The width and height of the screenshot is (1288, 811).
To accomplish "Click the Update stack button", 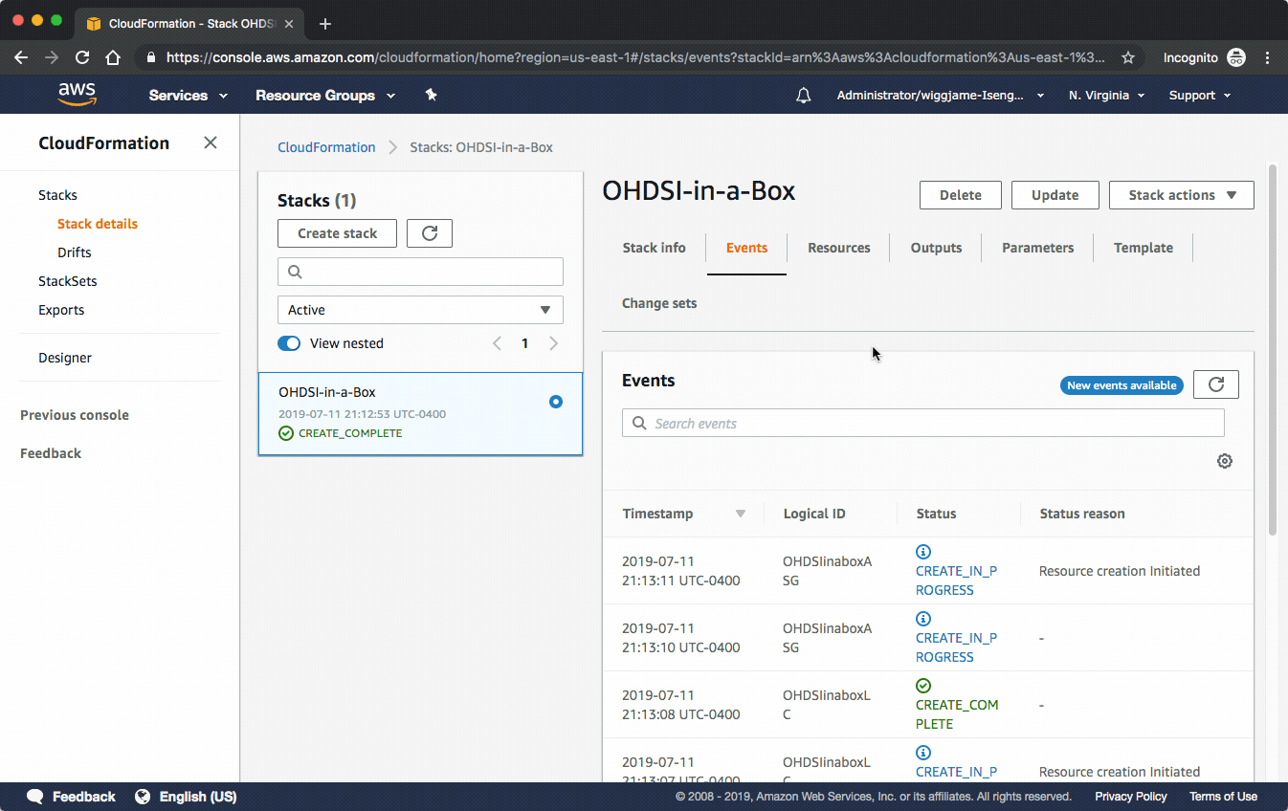I will tap(1055, 195).
